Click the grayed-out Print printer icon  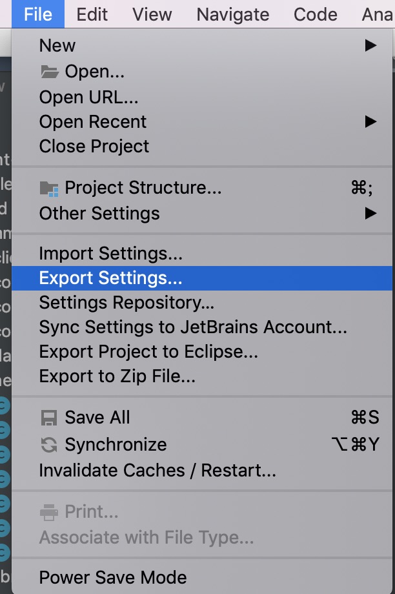[x=49, y=513]
